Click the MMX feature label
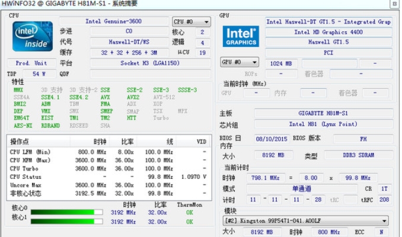The image size is (402, 237). pyautogui.click(x=18, y=90)
